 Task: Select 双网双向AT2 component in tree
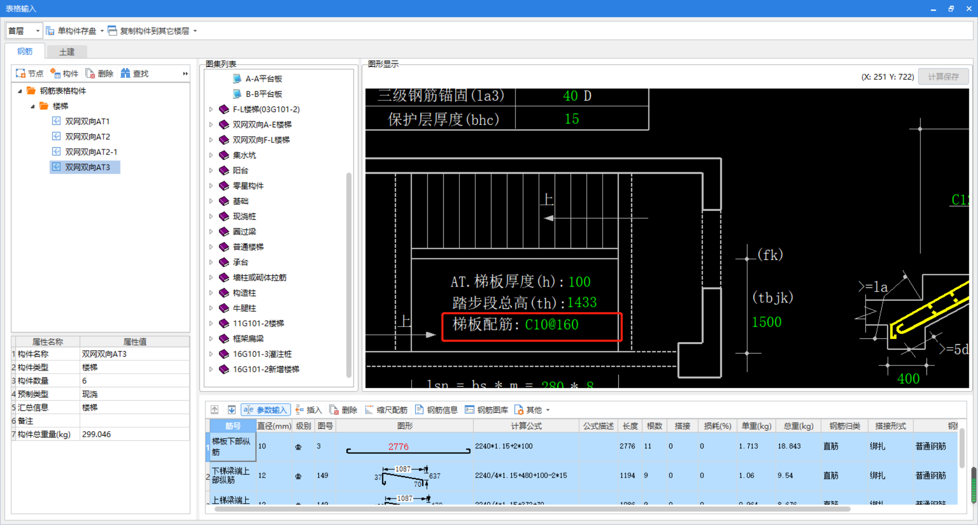pos(81,137)
